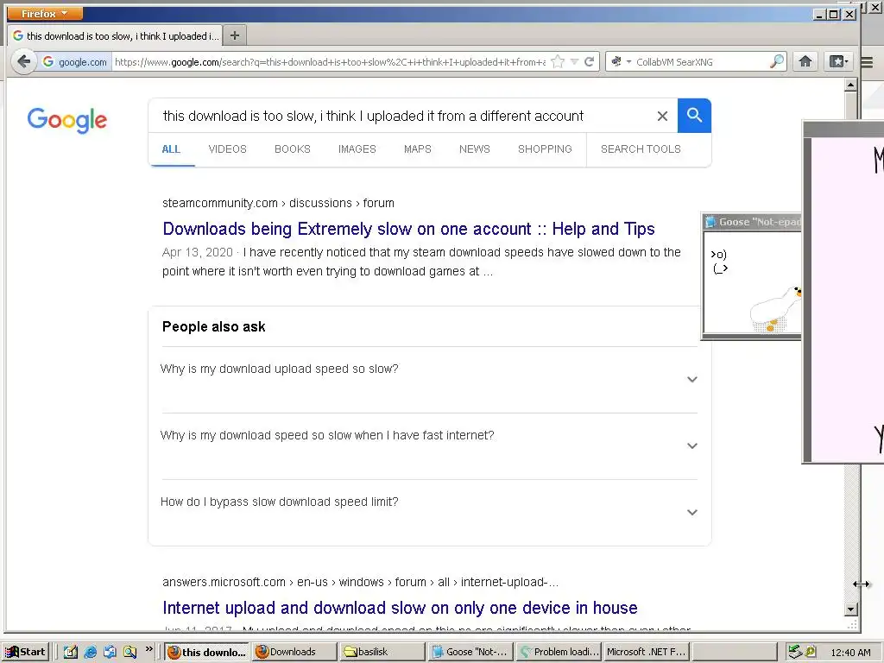Open the orange Firefox application menu

point(44,13)
